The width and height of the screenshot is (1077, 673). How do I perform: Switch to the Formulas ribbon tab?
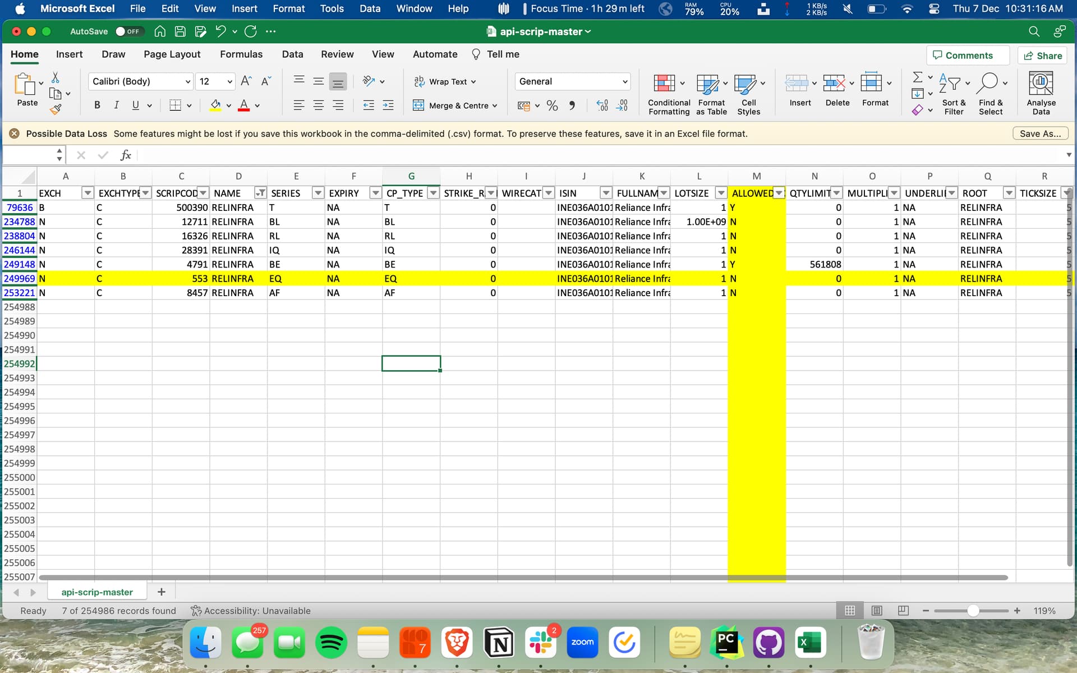241,54
